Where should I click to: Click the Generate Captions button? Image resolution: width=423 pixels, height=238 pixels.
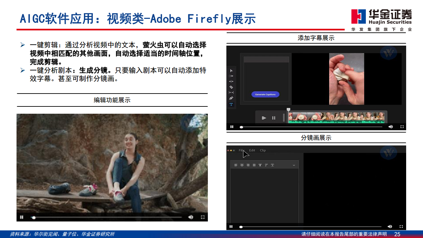pos(265,95)
